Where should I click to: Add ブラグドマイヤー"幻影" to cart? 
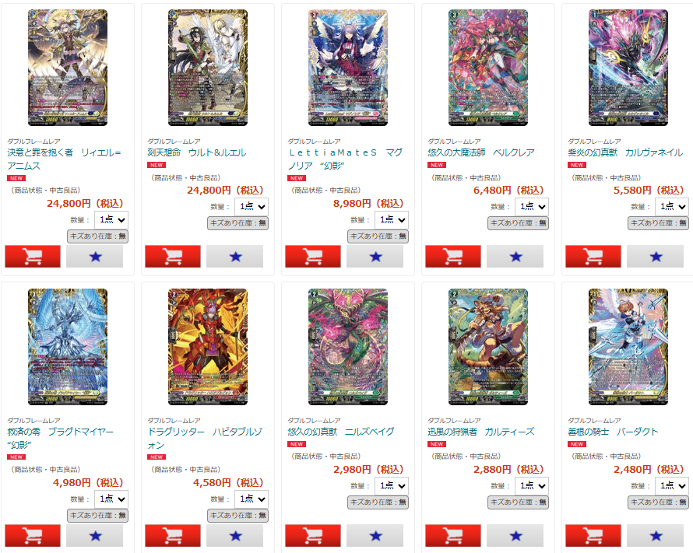(x=33, y=535)
